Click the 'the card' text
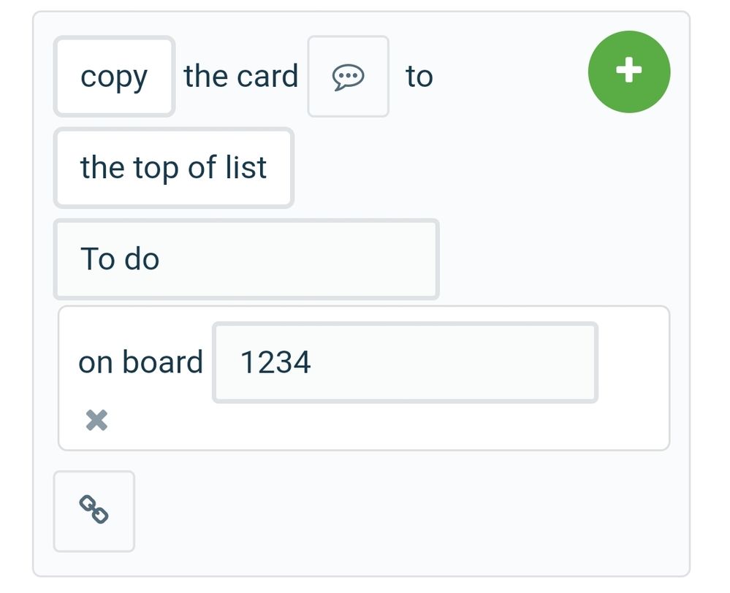 click(240, 77)
